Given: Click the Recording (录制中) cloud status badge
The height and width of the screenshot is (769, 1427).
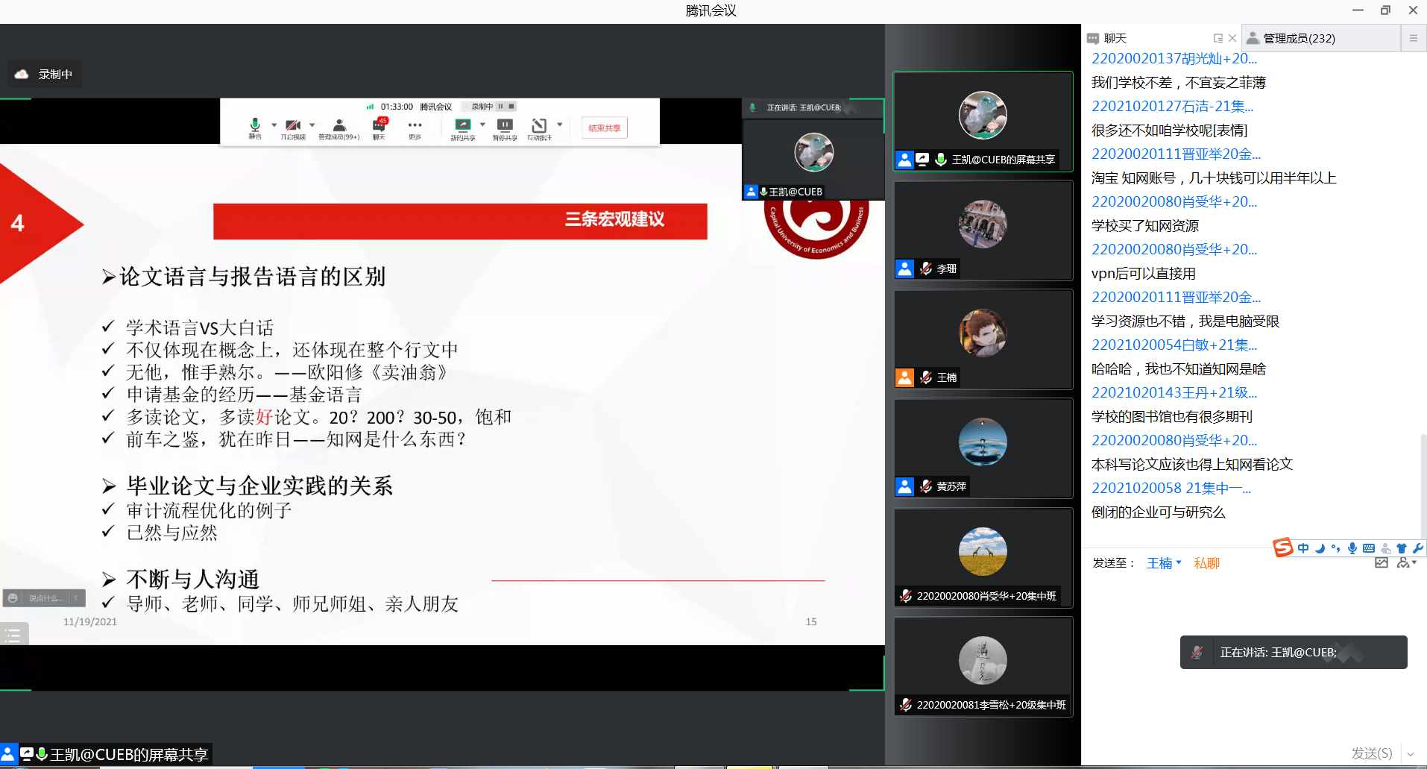Looking at the screenshot, I should point(45,74).
